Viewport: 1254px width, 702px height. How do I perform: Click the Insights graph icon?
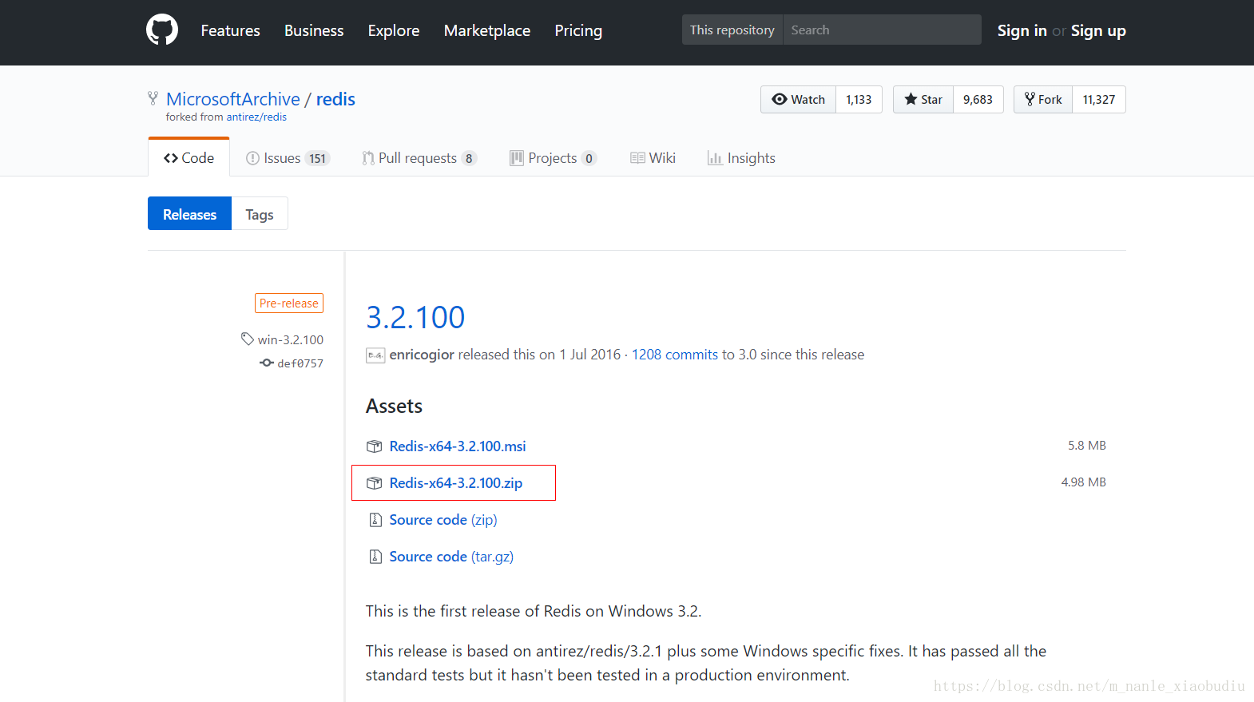pyautogui.click(x=715, y=158)
